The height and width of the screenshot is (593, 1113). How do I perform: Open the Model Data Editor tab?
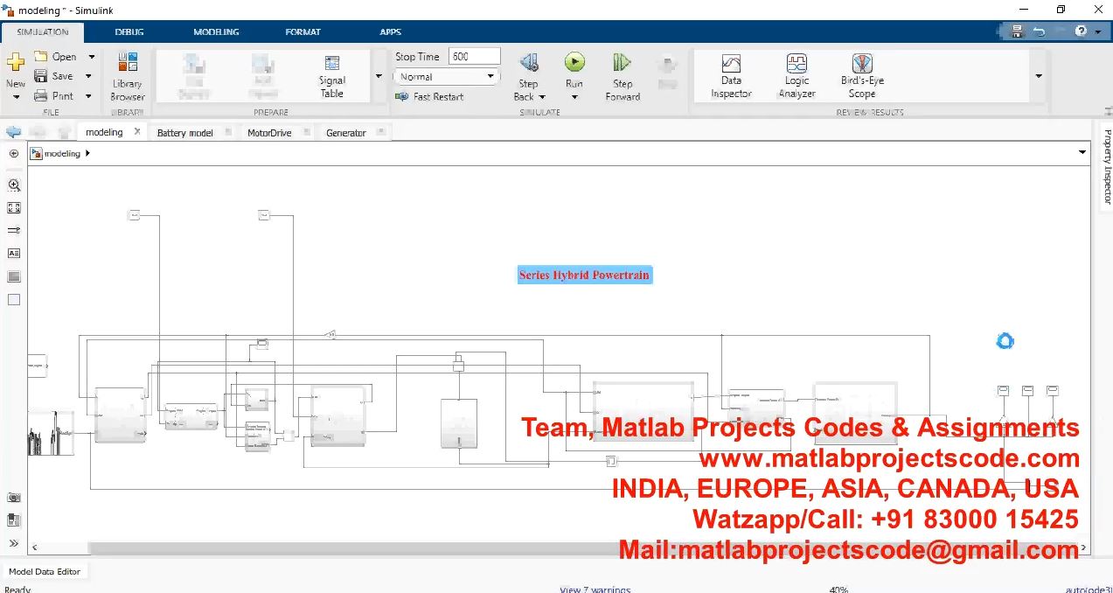coord(45,571)
